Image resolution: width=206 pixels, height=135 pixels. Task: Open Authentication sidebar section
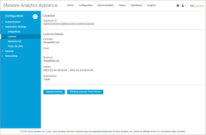[13, 22]
